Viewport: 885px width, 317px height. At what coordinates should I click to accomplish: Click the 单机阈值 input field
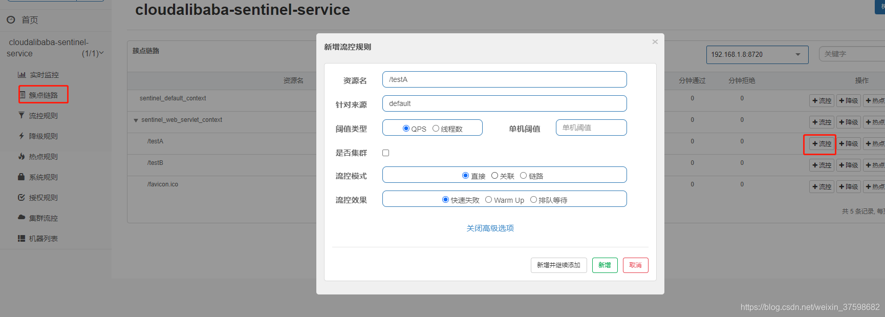[591, 128]
